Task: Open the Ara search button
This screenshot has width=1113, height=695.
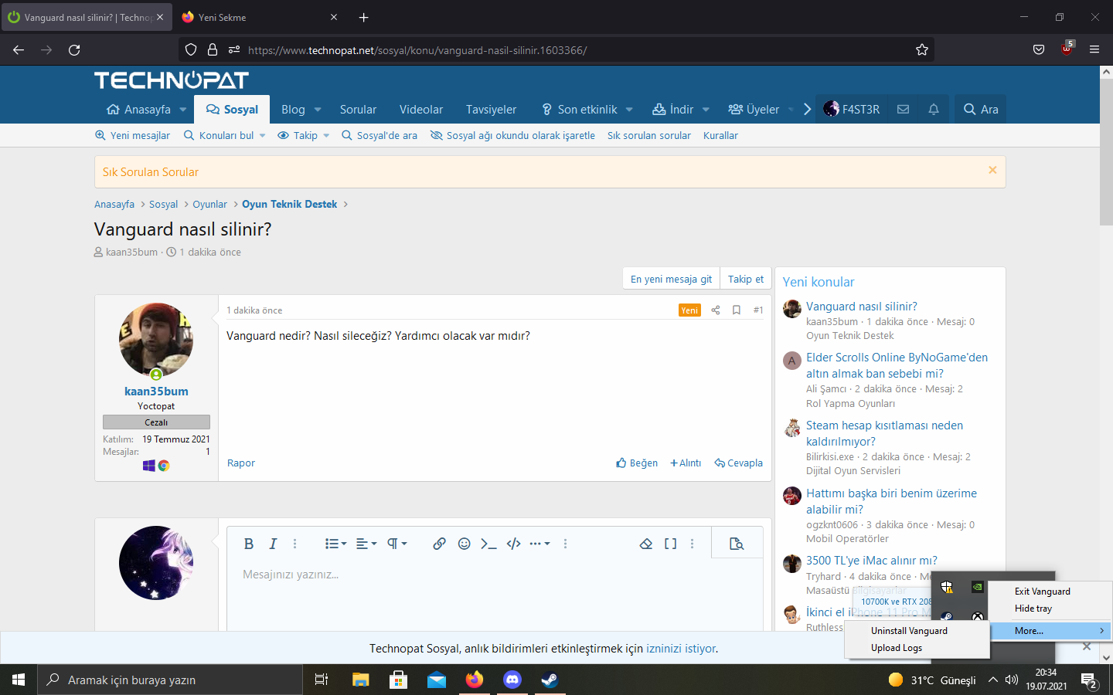Action: point(981,110)
